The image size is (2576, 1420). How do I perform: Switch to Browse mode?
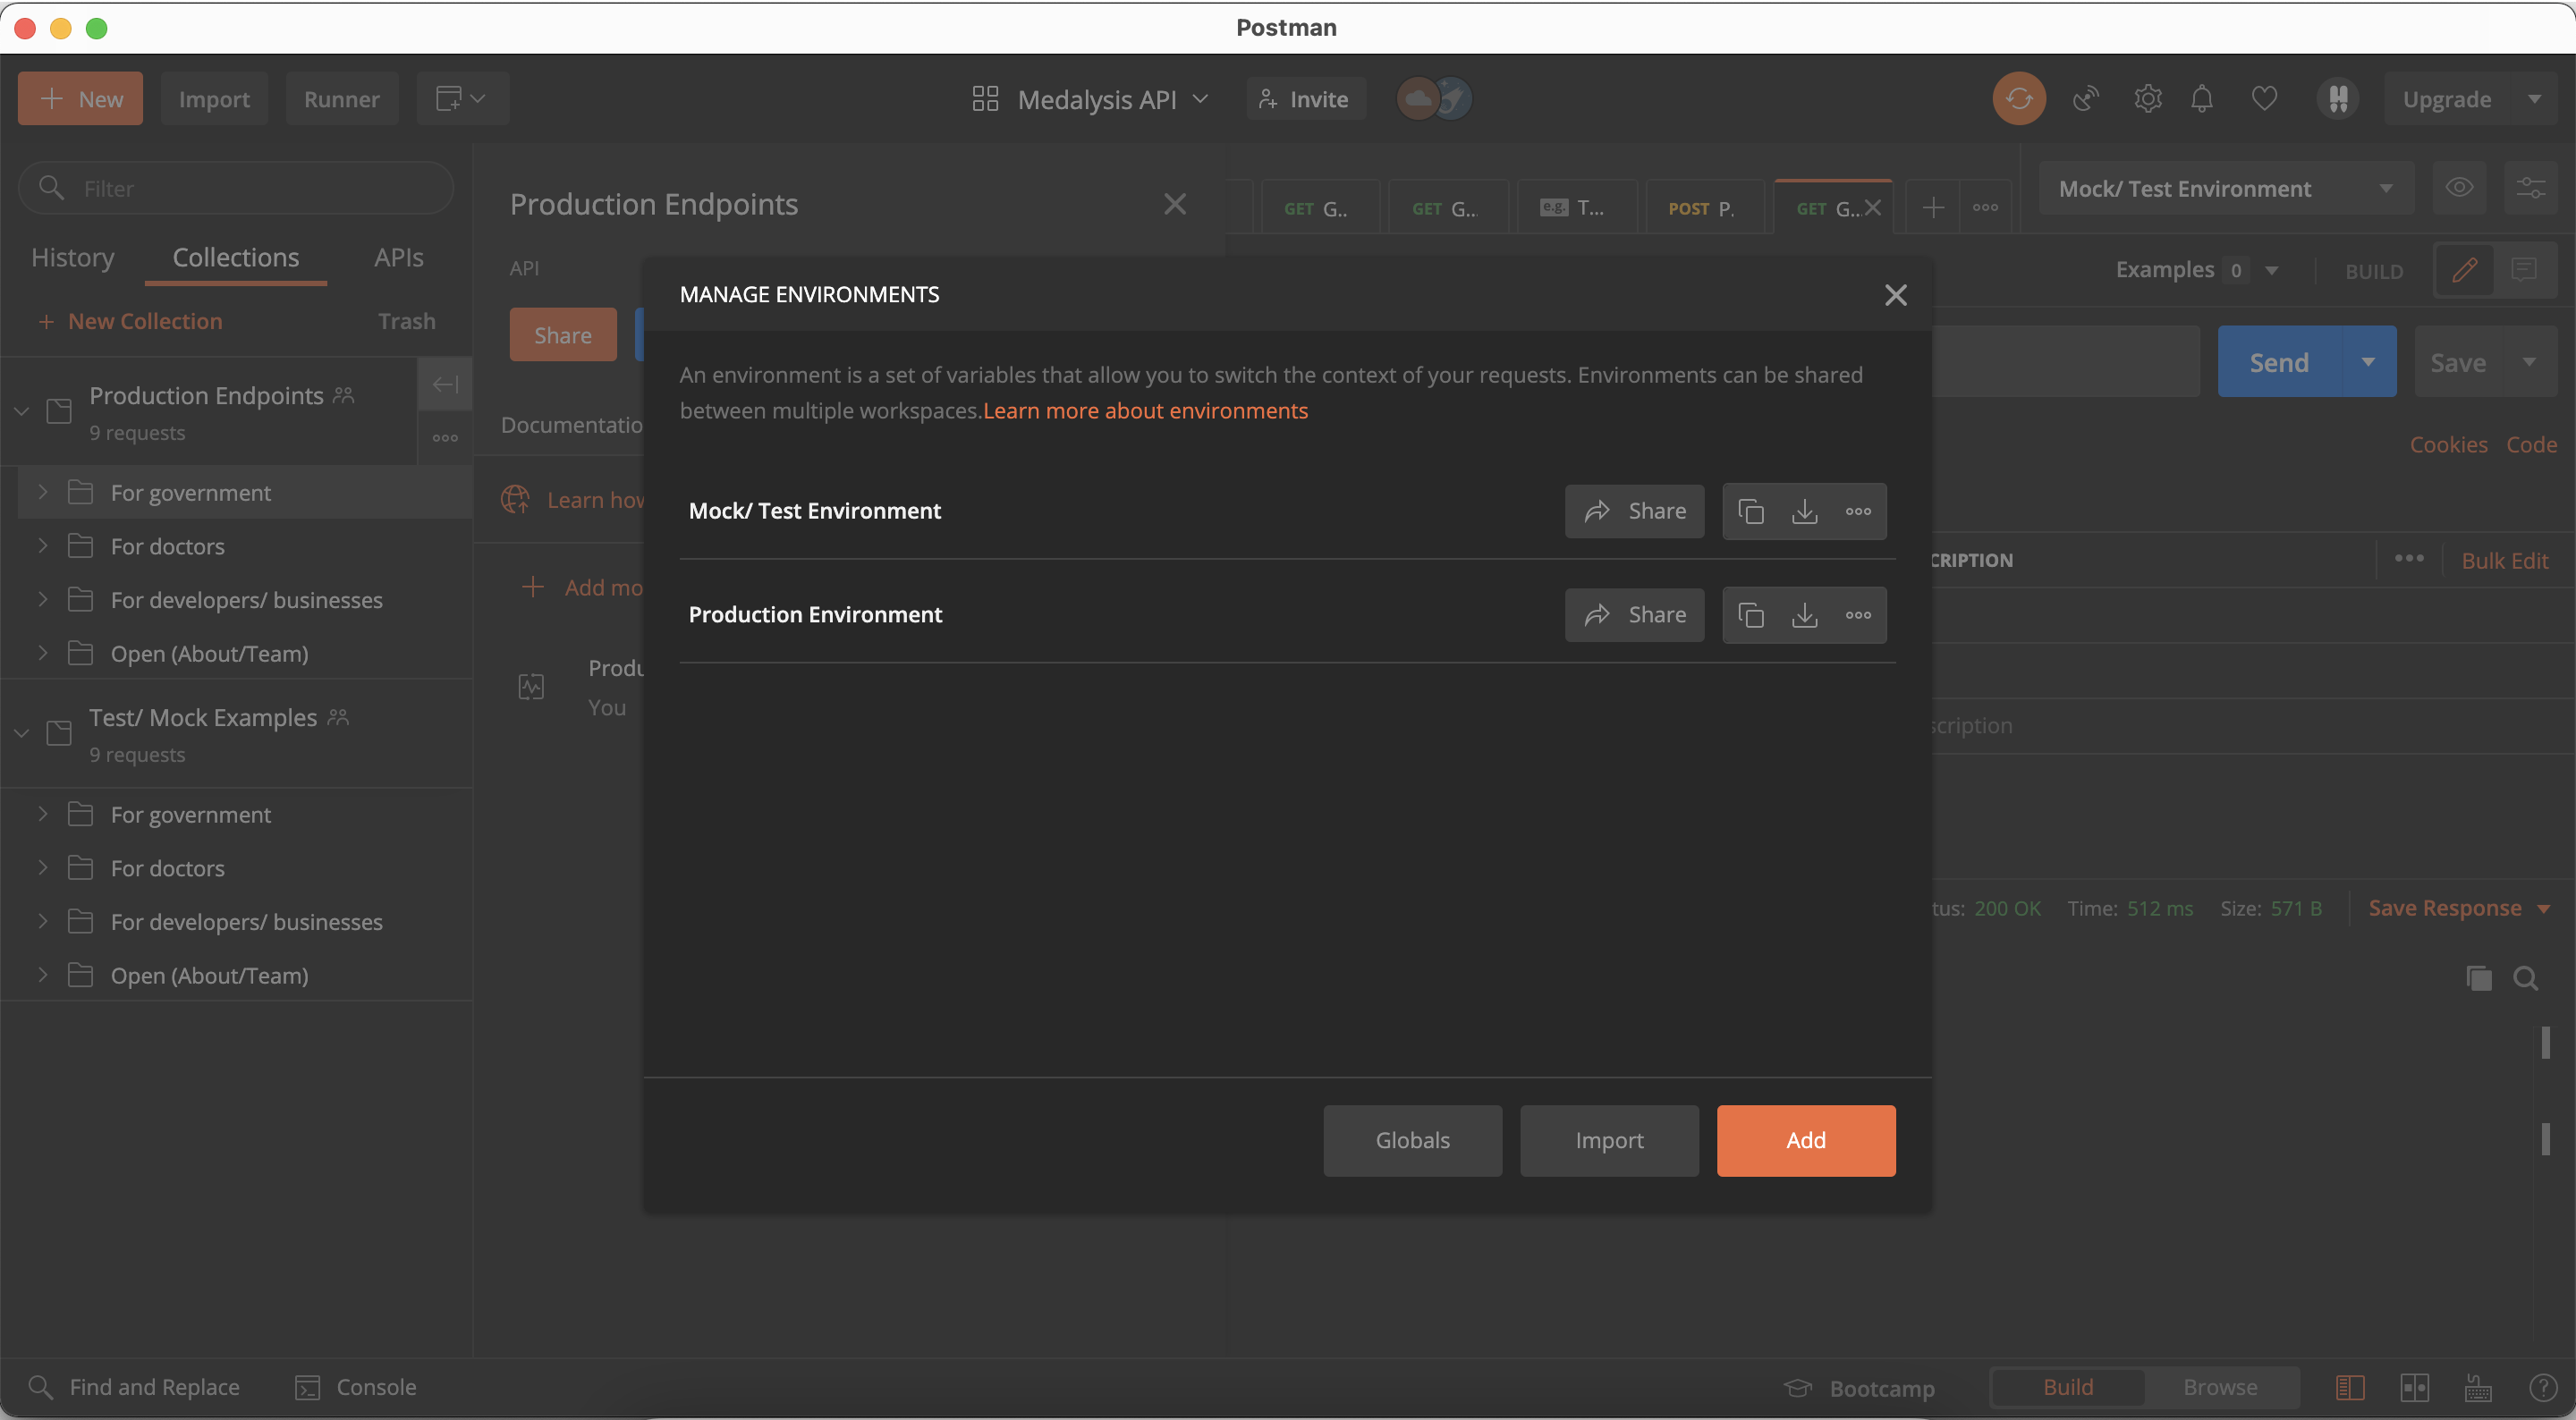[x=2220, y=1387]
